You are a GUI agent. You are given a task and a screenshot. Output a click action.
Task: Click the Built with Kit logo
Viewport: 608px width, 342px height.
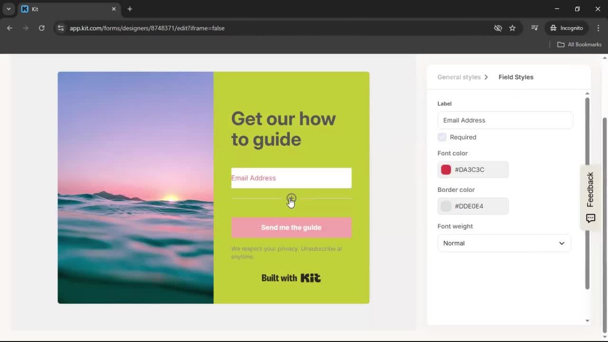point(291,278)
